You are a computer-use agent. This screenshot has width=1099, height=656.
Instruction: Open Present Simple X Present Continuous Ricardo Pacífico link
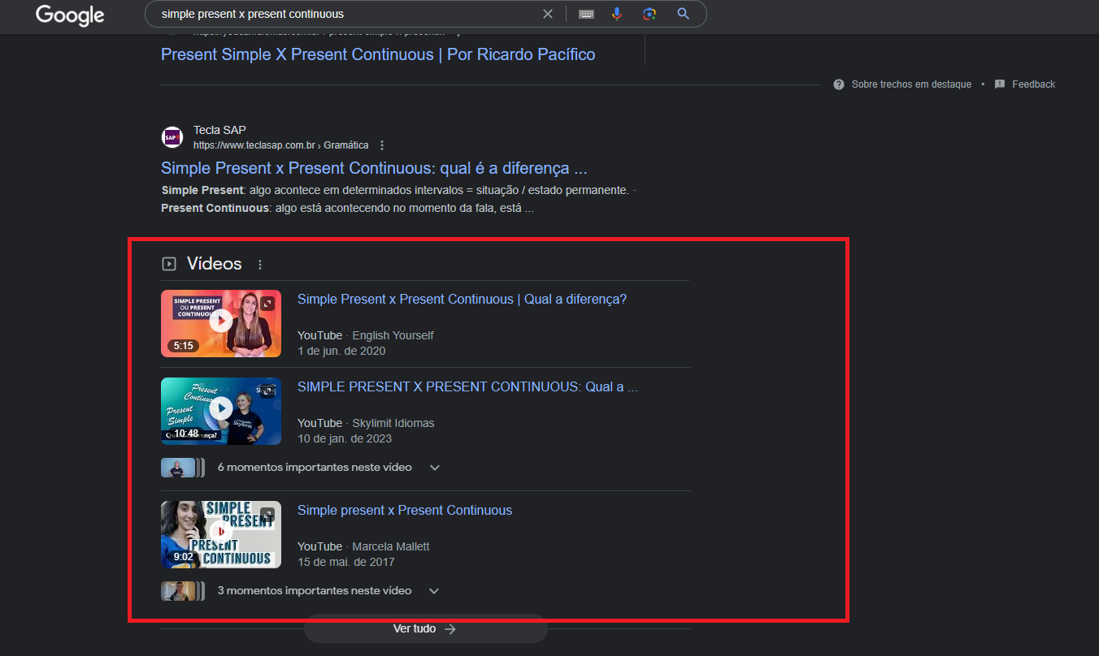click(378, 54)
